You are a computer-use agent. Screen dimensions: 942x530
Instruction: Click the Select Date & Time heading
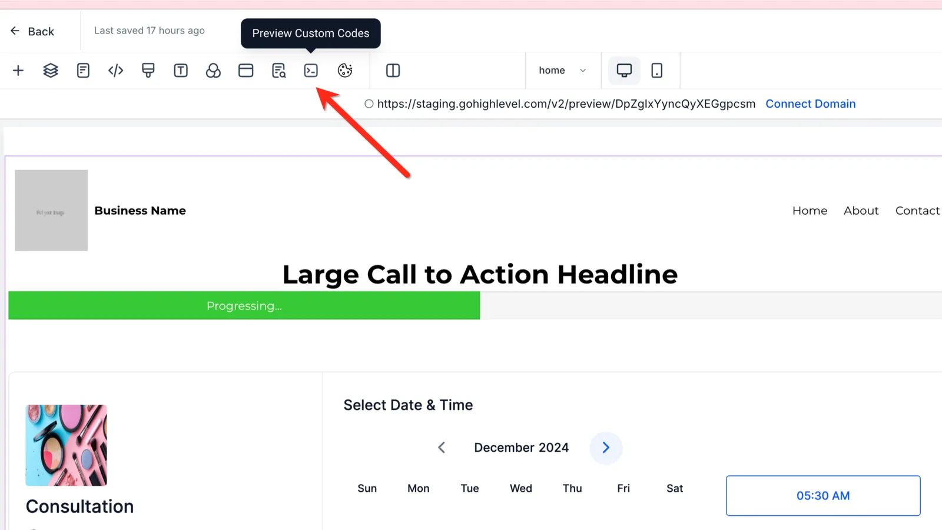point(408,405)
